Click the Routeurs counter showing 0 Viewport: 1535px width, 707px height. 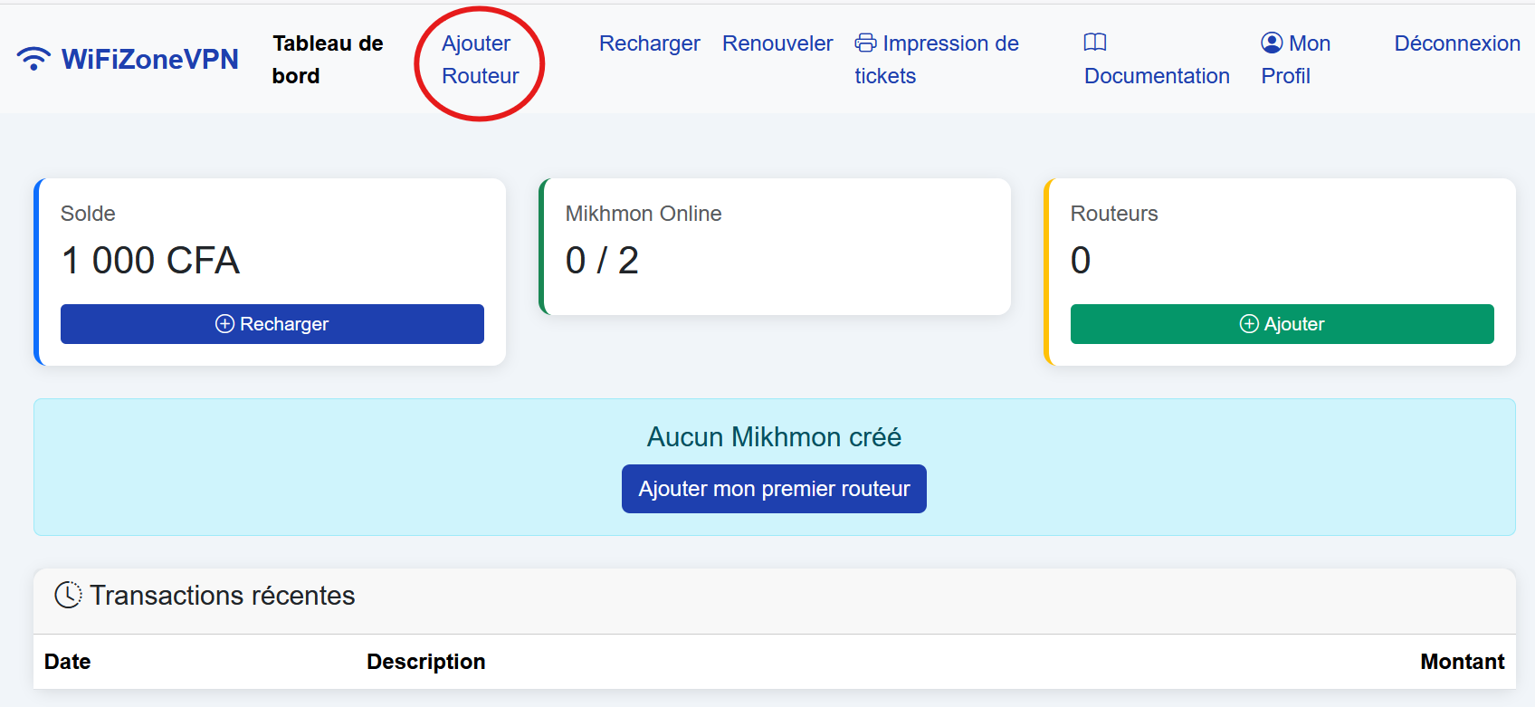tap(1080, 260)
